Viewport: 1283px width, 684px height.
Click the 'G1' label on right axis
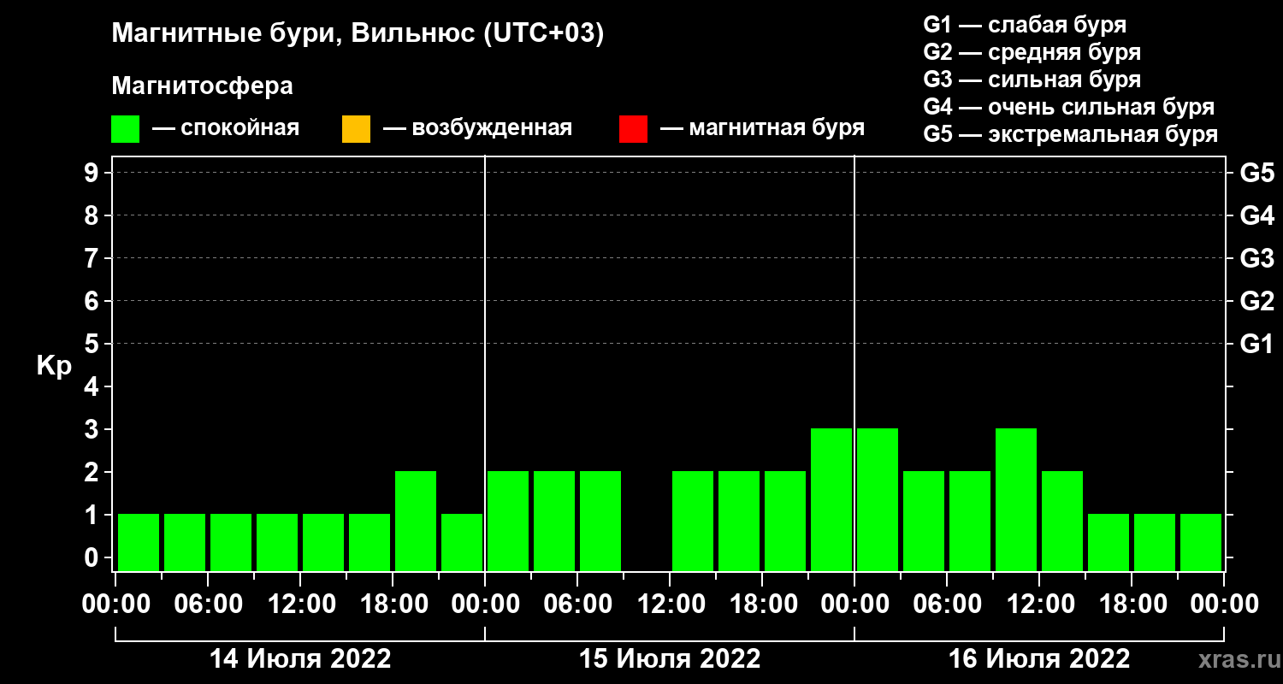click(x=1256, y=345)
